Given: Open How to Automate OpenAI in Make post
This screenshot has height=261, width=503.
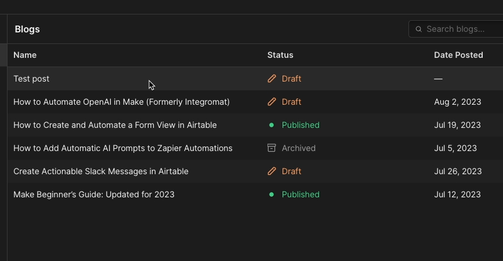Looking at the screenshot, I should pyautogui.click(x=122, y=102).
